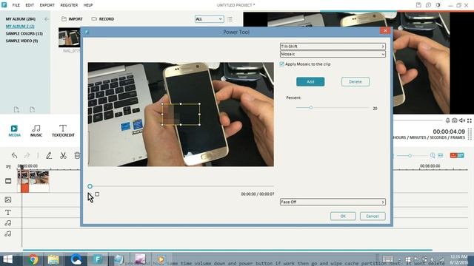
Task: Click the voiceover microphone icon
Action: (x=447, y=120)
